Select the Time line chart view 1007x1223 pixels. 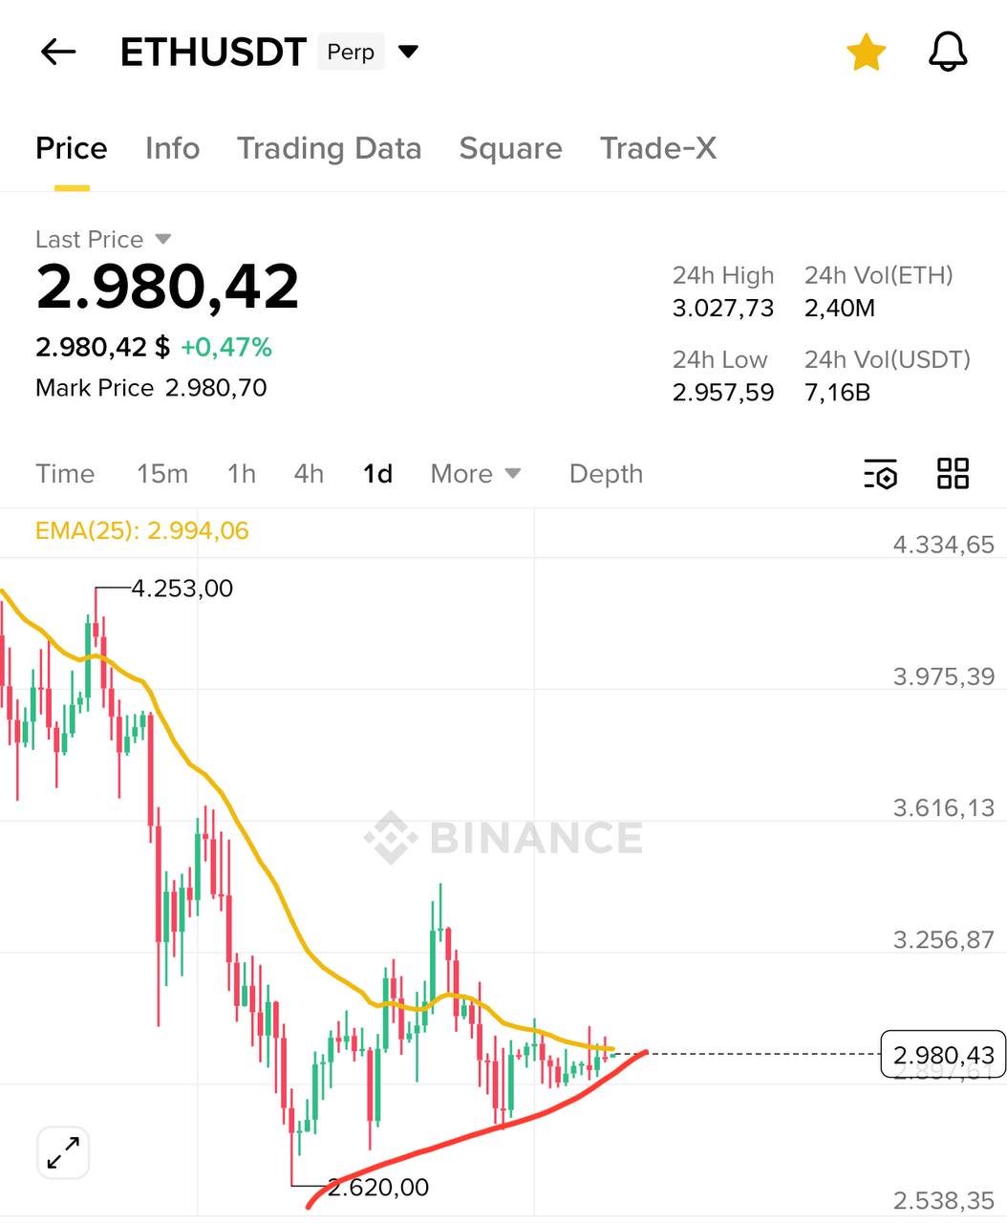coord(65,474)
